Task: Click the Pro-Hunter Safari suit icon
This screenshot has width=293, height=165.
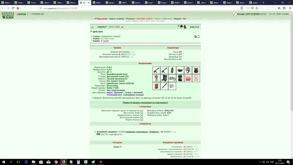Action: click(x=156, y=78)
